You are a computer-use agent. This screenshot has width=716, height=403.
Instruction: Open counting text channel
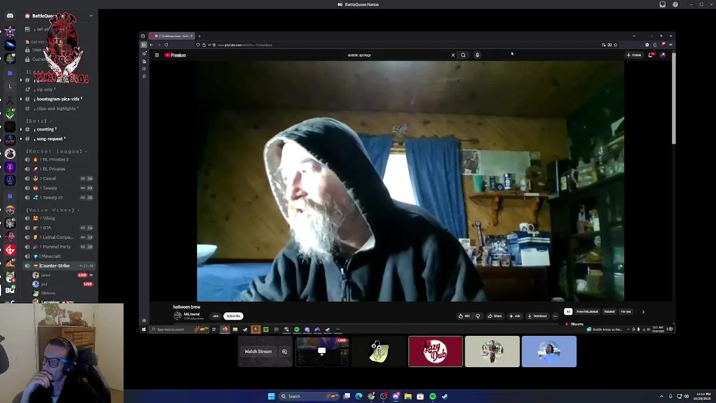[45, 129]
